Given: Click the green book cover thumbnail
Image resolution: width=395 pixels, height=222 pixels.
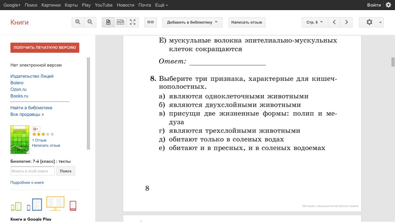Looking at the screenshot, I should pos(20,139).
